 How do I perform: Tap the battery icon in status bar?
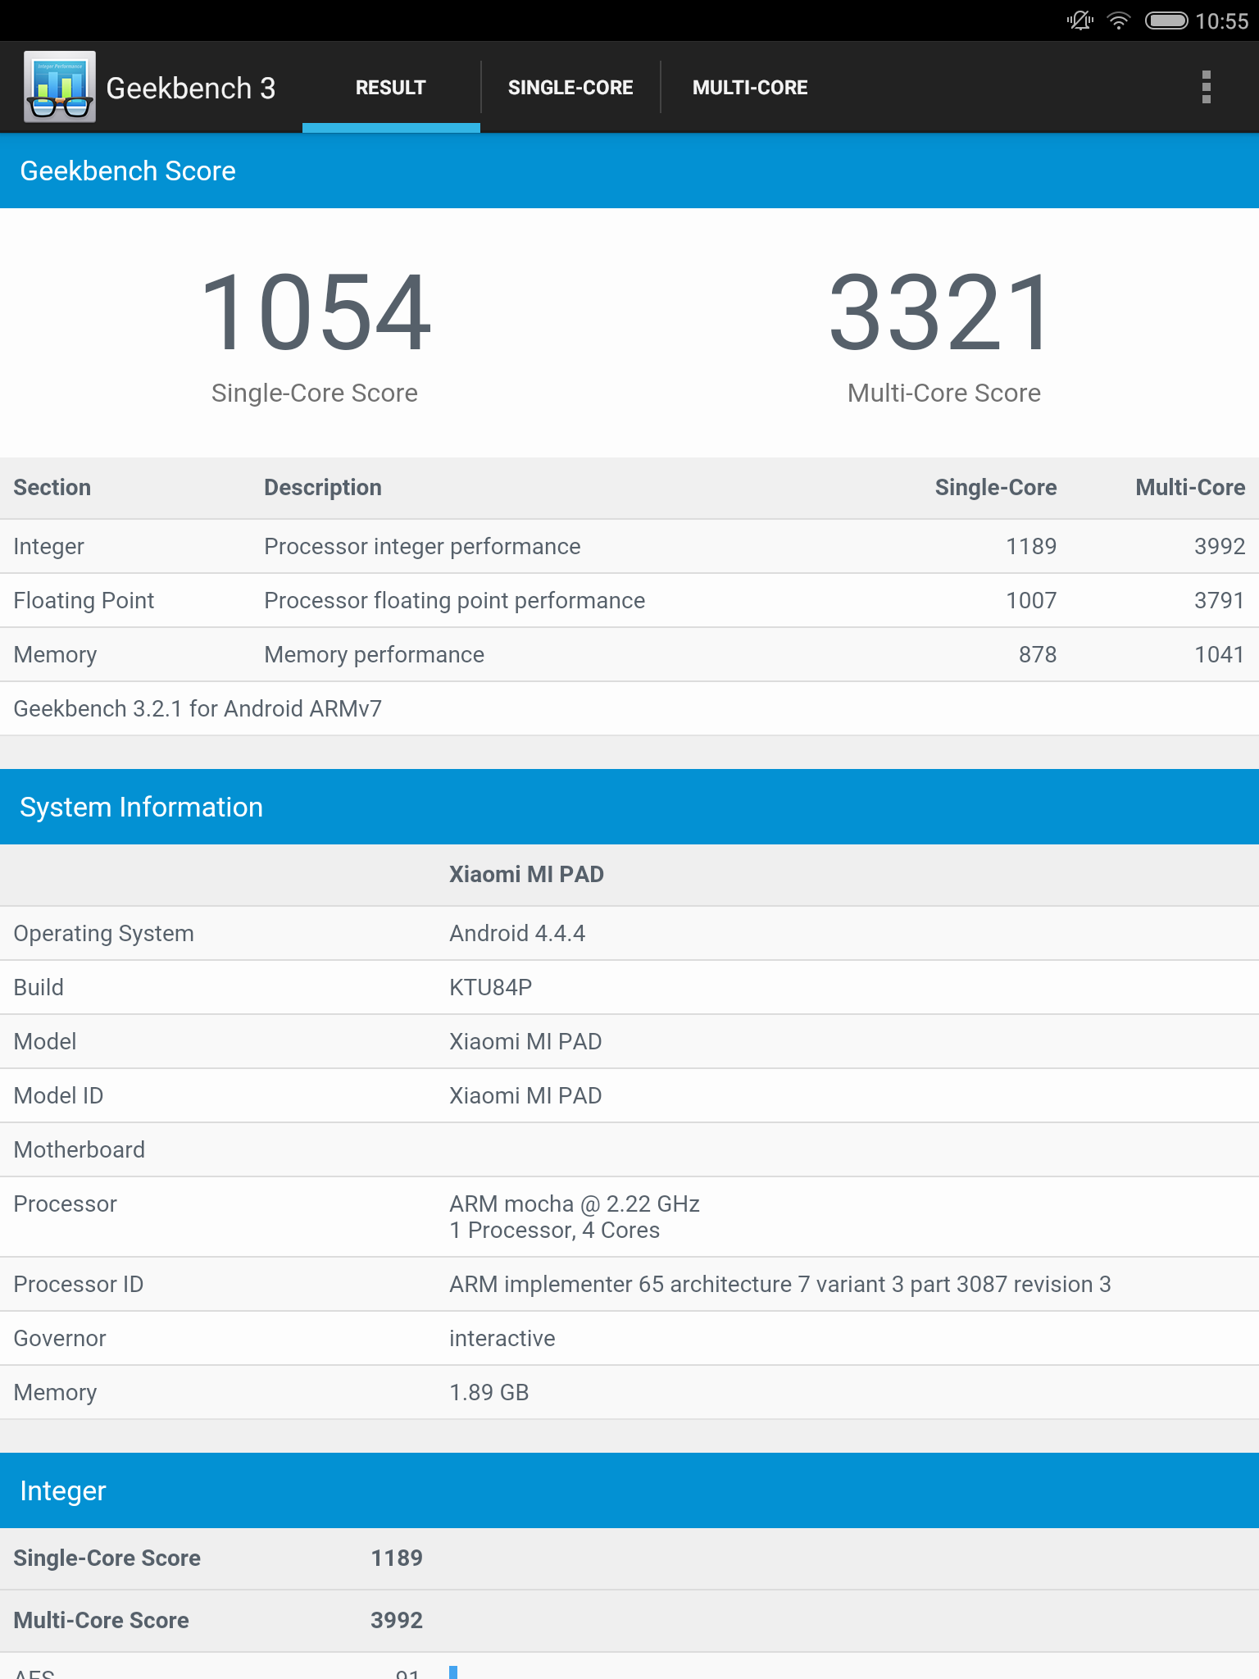pos(1166,20)
